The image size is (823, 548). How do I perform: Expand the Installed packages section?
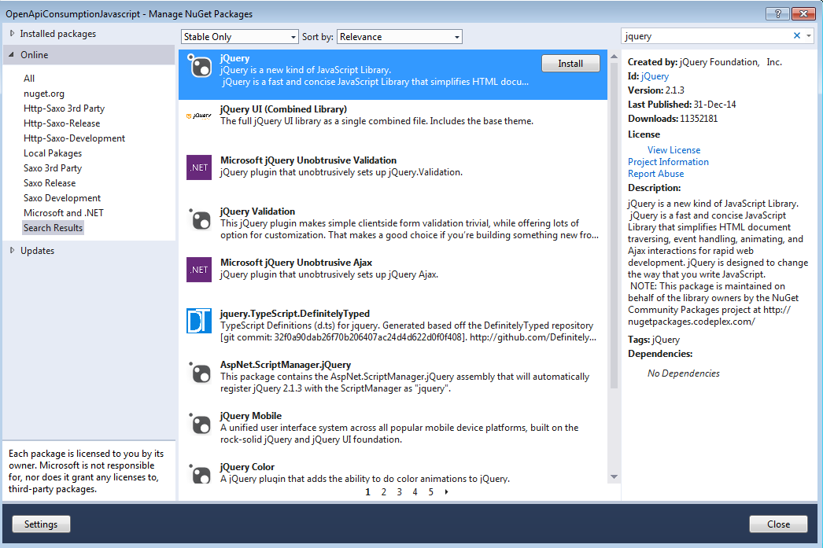click(13, 34)
